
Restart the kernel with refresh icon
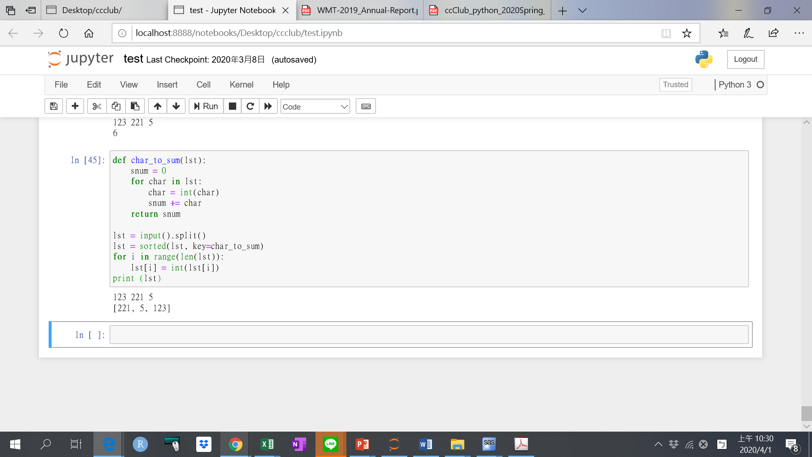click(x=250, y=106)
